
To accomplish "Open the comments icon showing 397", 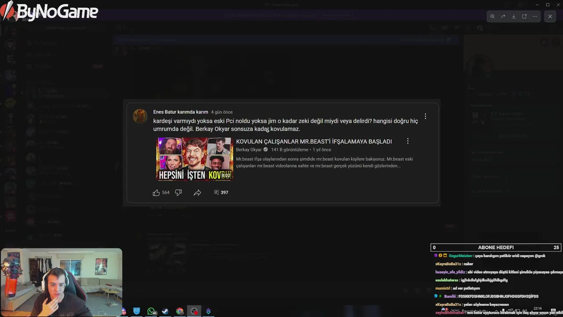I will (x=216, y=192).
